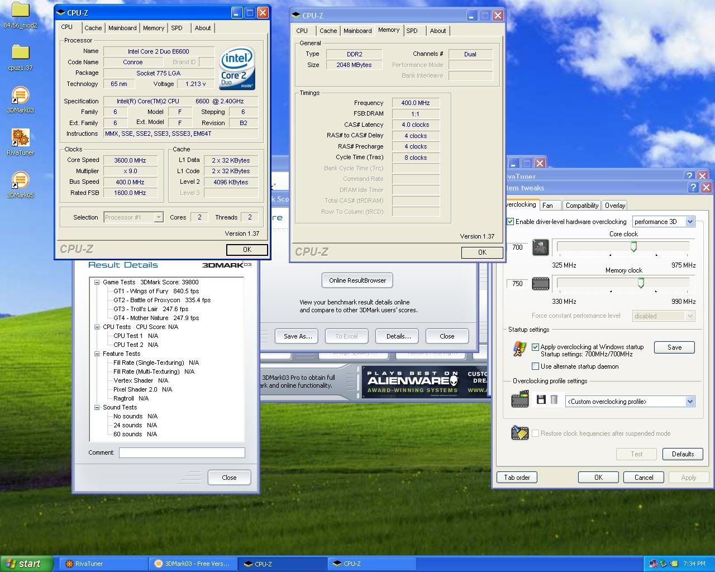715x572 pixels.
Task: Click the overclocking profile card icon
Action: point(520,400)
